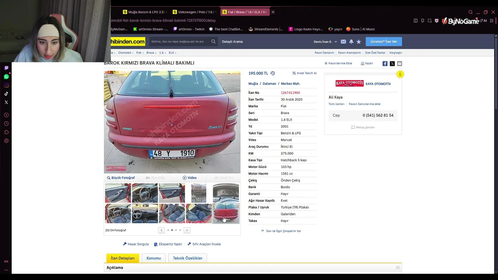Click Sıfır Araçları İncele link

point(204,244)
